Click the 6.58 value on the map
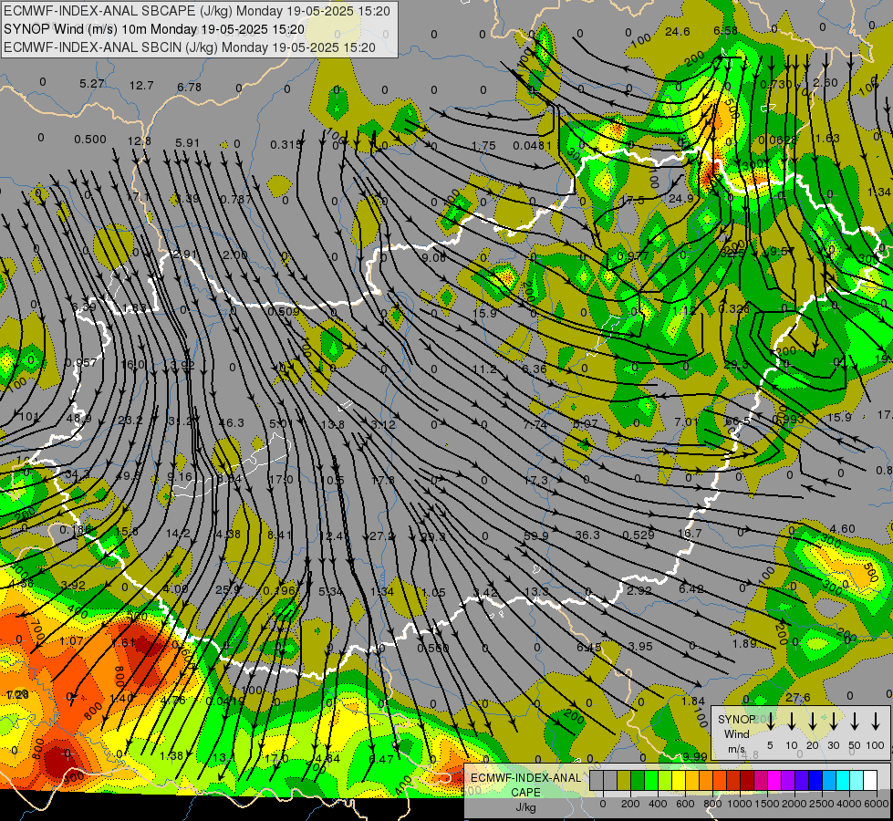Viewport: 893px width, 821px height. click(x=725, y=31)
